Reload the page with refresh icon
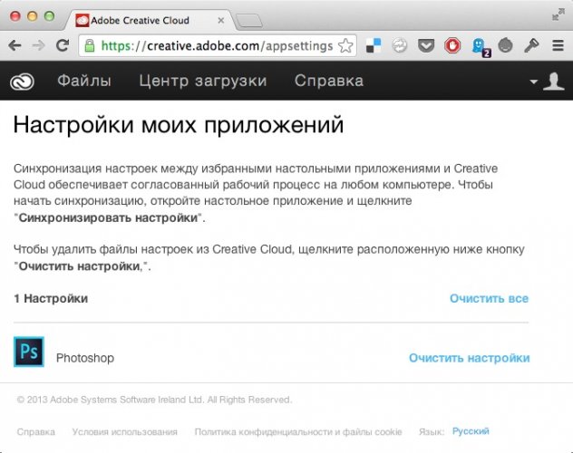The image size is (573, 453). coord(63,45)
